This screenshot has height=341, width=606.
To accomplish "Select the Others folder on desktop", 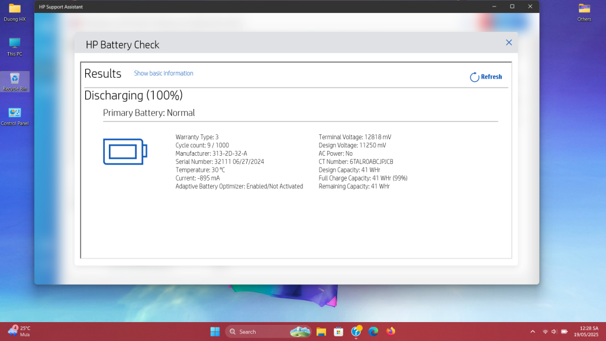I will [x=584, y=12].
